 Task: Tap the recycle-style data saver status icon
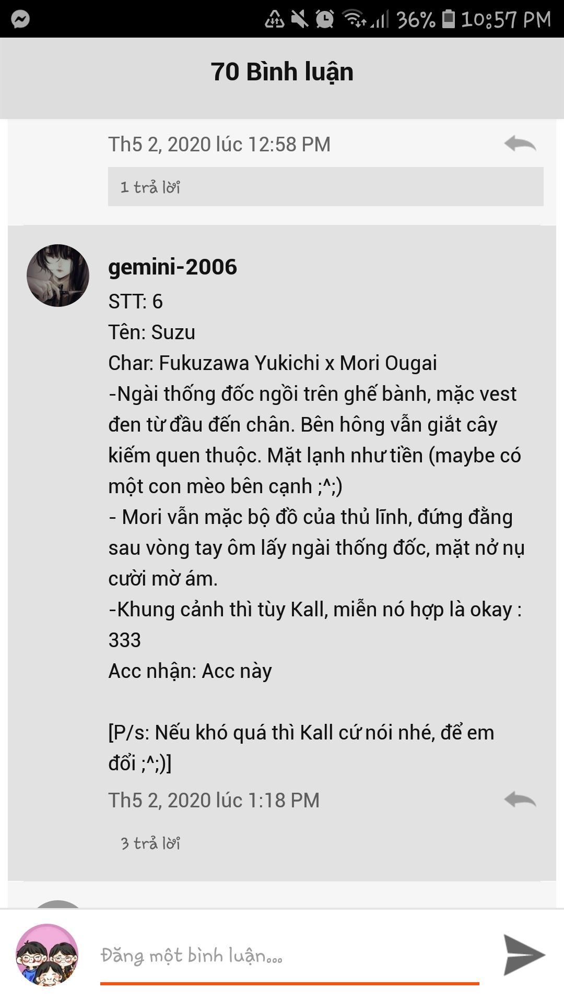[x=275, y=19]
